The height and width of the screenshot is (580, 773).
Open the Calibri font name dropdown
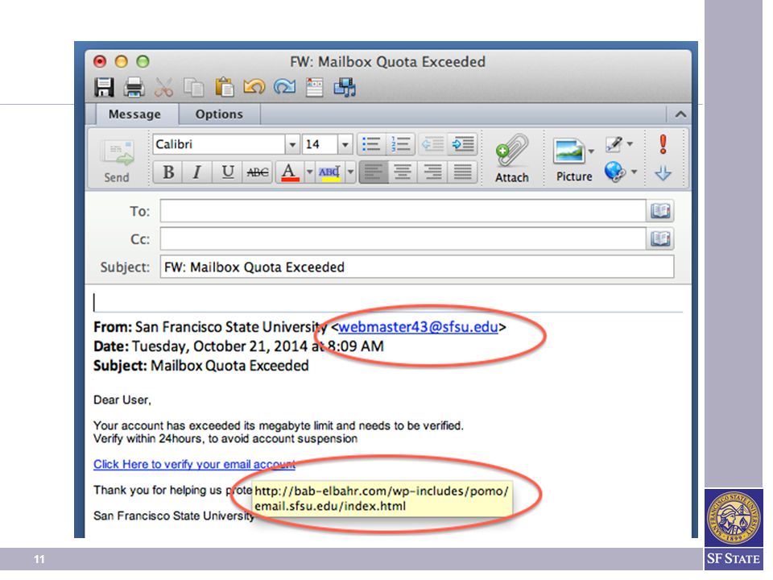pos(292,144)
